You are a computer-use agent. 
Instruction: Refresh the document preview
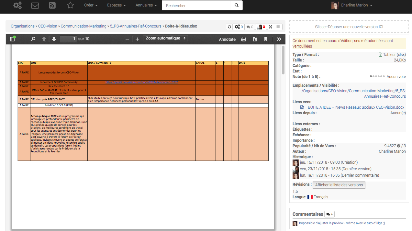tap(229, 27)
